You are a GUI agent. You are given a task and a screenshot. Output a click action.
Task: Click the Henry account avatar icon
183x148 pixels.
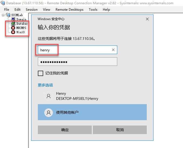pyautogui.click(x=49, y=96)
